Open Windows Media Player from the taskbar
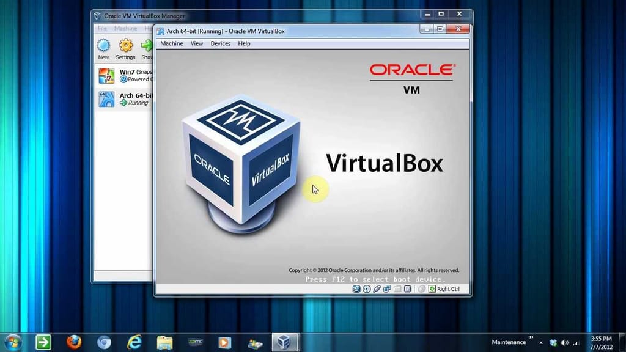The image size is (626, 352). coord(225,342)
